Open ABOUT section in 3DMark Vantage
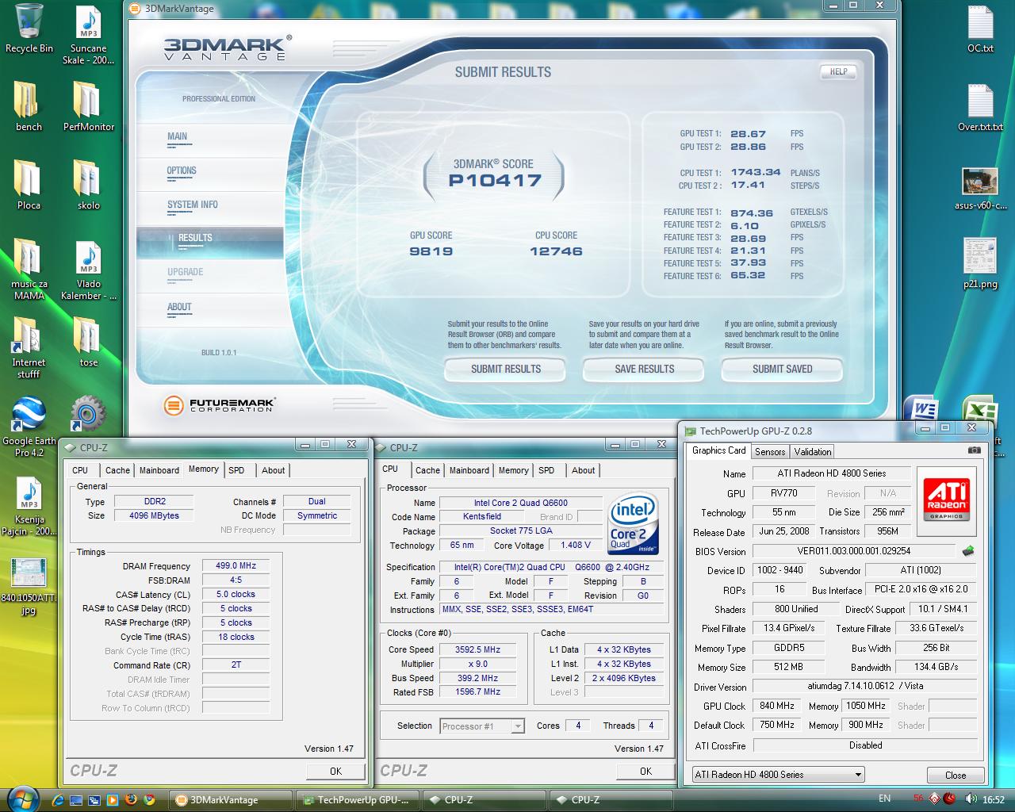 click(x=179, y=307)
